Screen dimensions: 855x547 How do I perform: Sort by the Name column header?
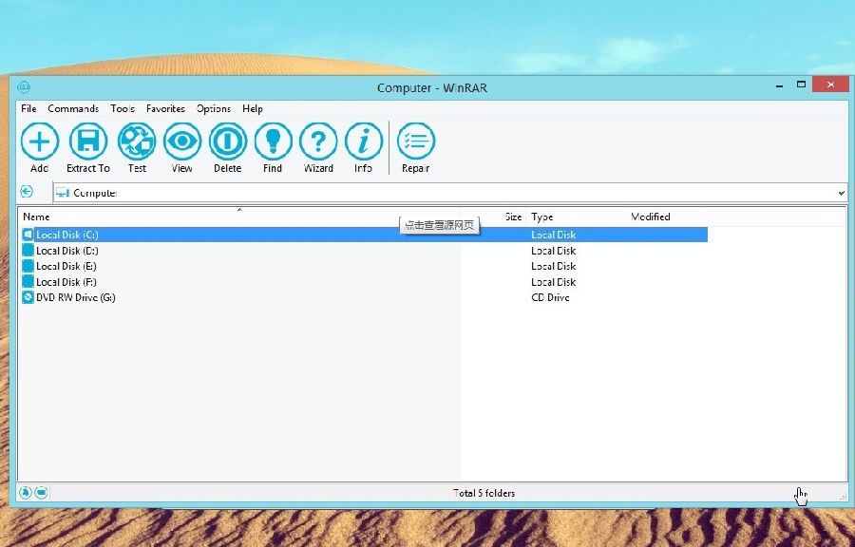pos(238,217)
